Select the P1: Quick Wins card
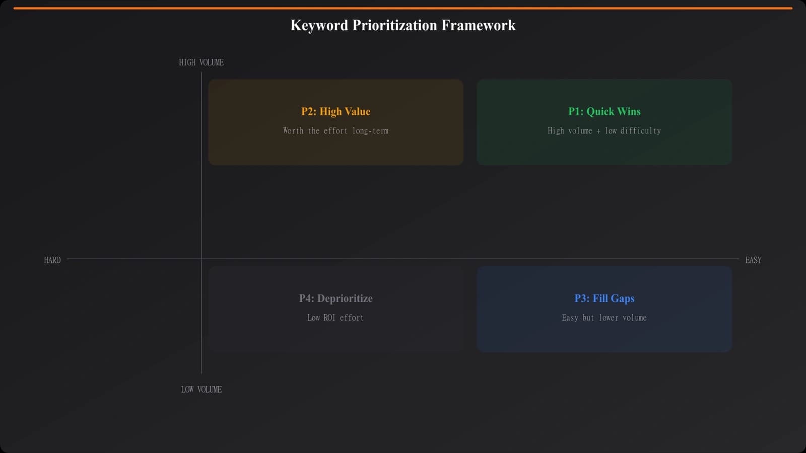The image size is (806, 453). [604, 121]
